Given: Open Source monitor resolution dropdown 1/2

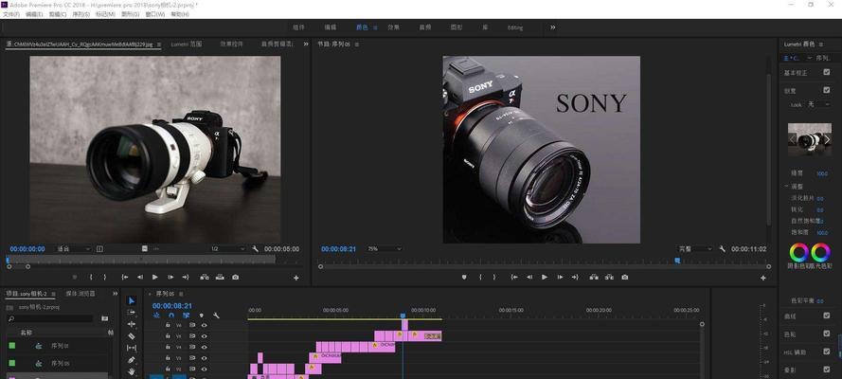Looking at the screenshot, I should (227, 249).
